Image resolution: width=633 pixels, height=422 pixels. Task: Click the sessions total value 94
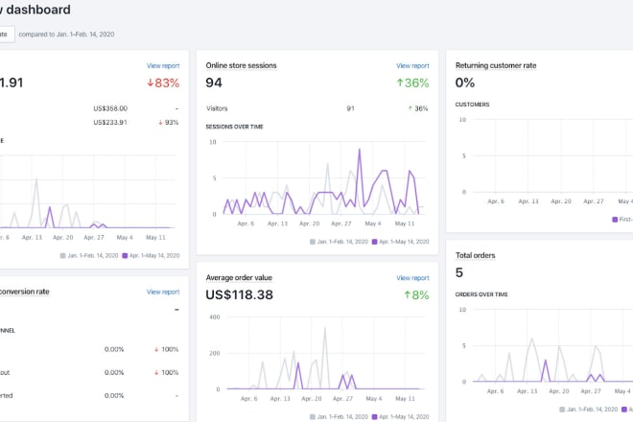[214, 83]
